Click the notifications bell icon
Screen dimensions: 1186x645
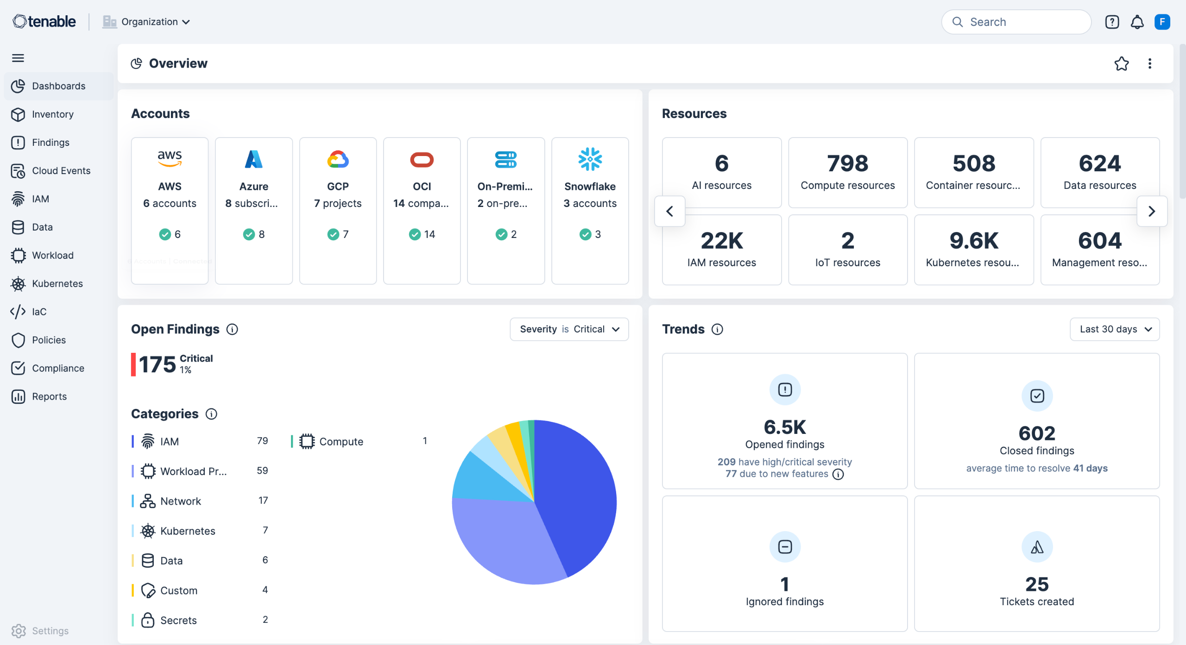(1137, 22)
